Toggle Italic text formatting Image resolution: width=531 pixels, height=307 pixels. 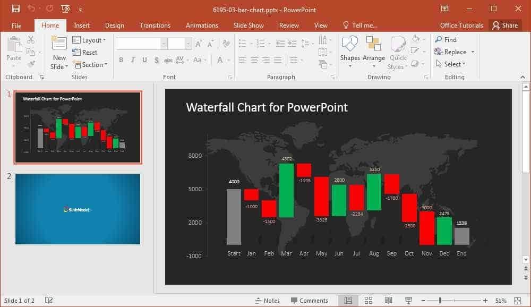[x=133, y=60]
